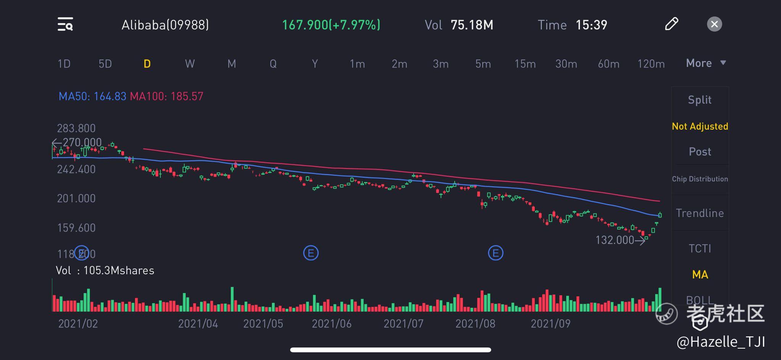Click the 283.800 price axis label
The height and width of the screenshot is (360, 781).
[x=76, y=128]
